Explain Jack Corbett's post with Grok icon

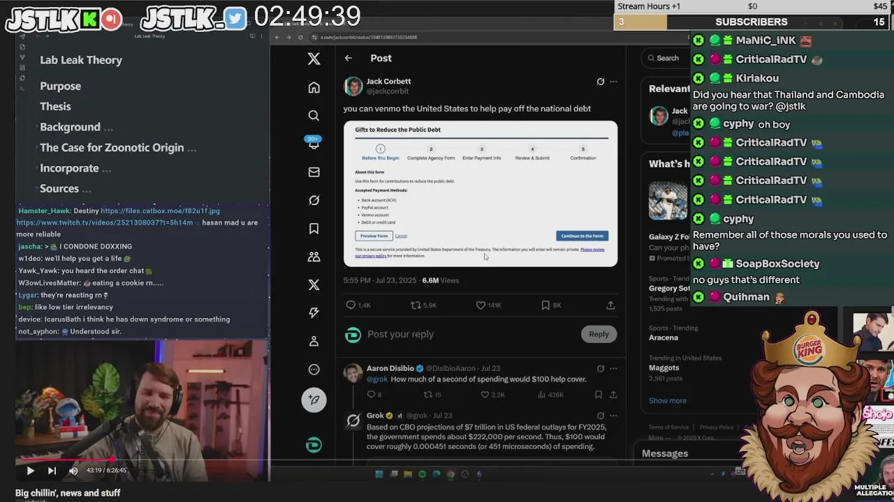point(600,82)
